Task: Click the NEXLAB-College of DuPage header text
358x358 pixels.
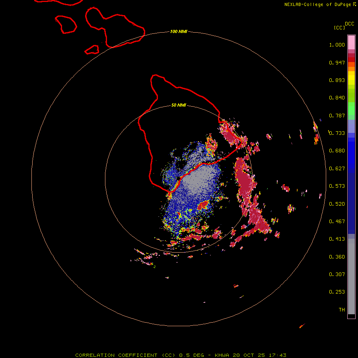Action: (317, 4)
